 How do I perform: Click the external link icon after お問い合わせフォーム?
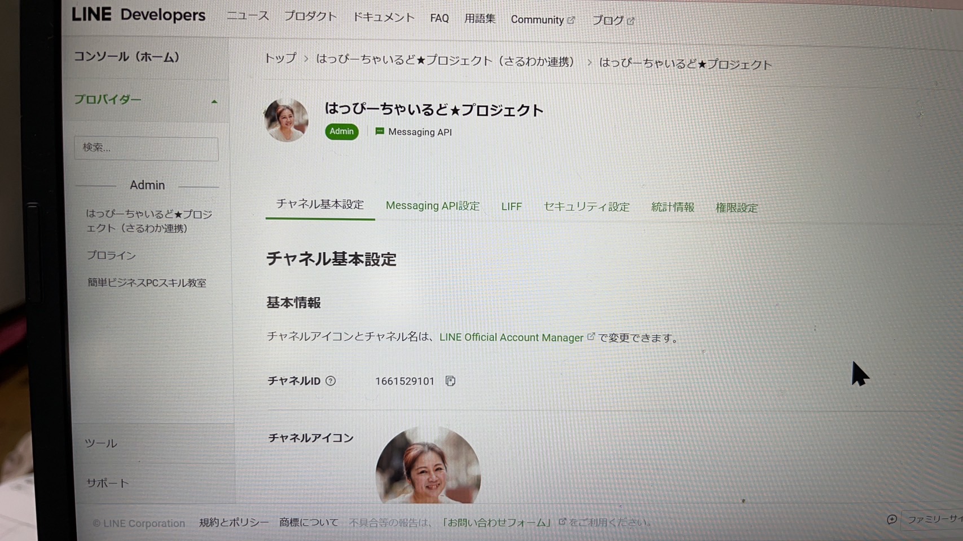tap(562, 522)
